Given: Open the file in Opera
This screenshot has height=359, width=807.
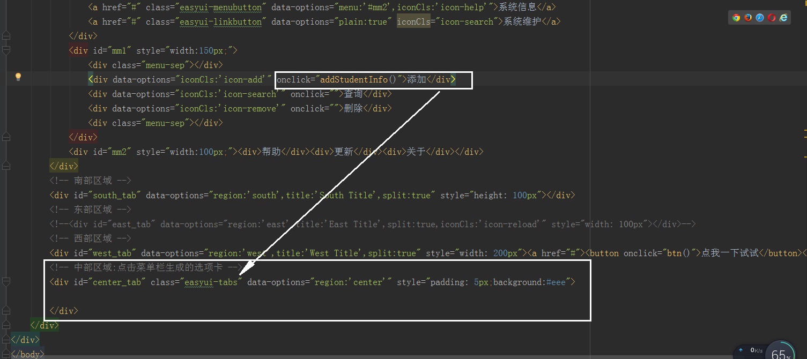Looking at the screenshot, I should [771, 17].
